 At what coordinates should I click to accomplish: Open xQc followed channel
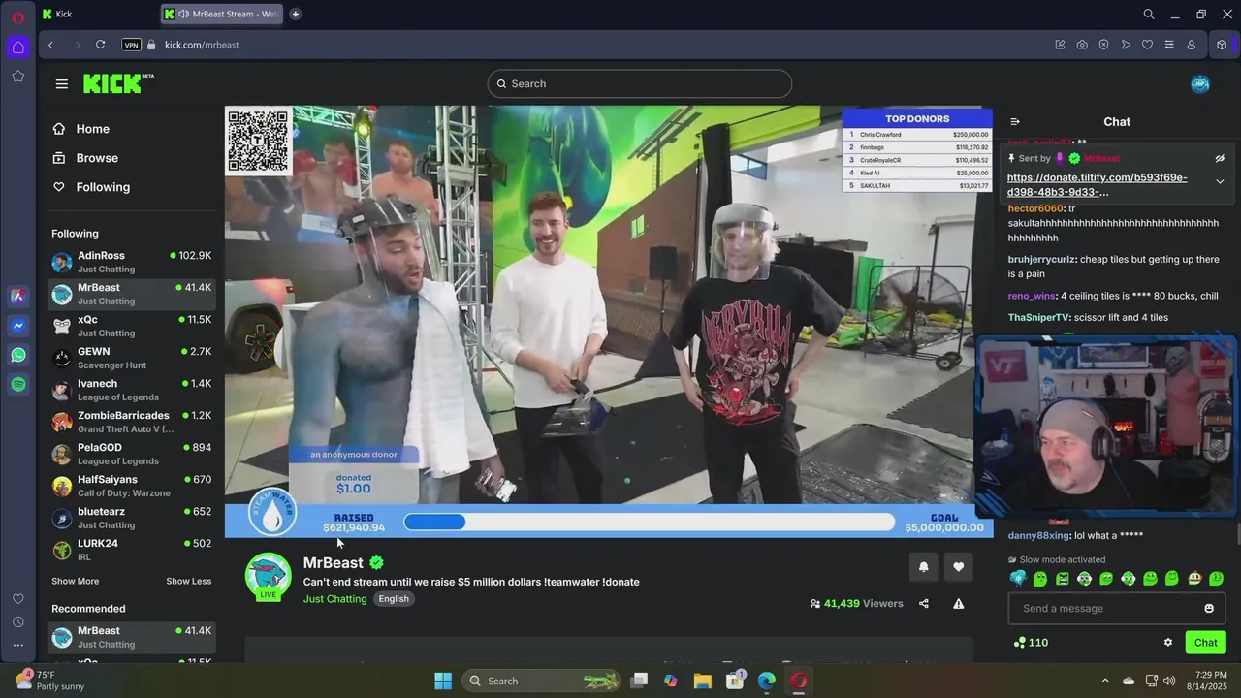132,327
